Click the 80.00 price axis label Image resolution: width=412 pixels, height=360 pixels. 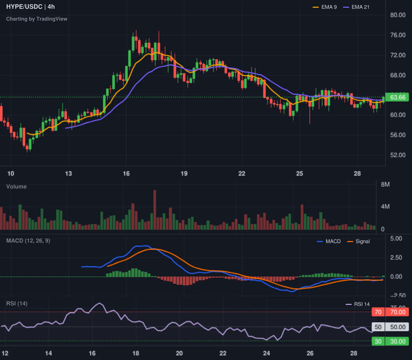click(398, 15)
